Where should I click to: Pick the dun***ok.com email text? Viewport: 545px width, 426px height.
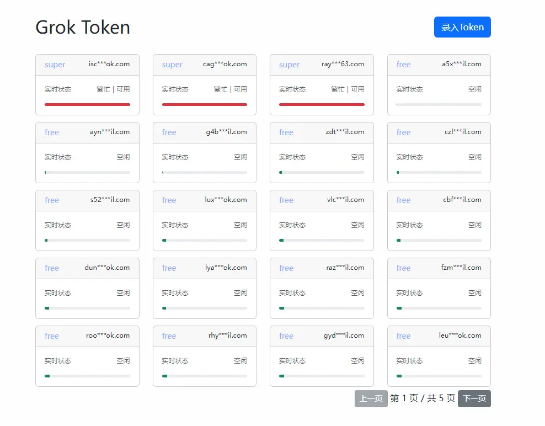(x=107, y=268)
